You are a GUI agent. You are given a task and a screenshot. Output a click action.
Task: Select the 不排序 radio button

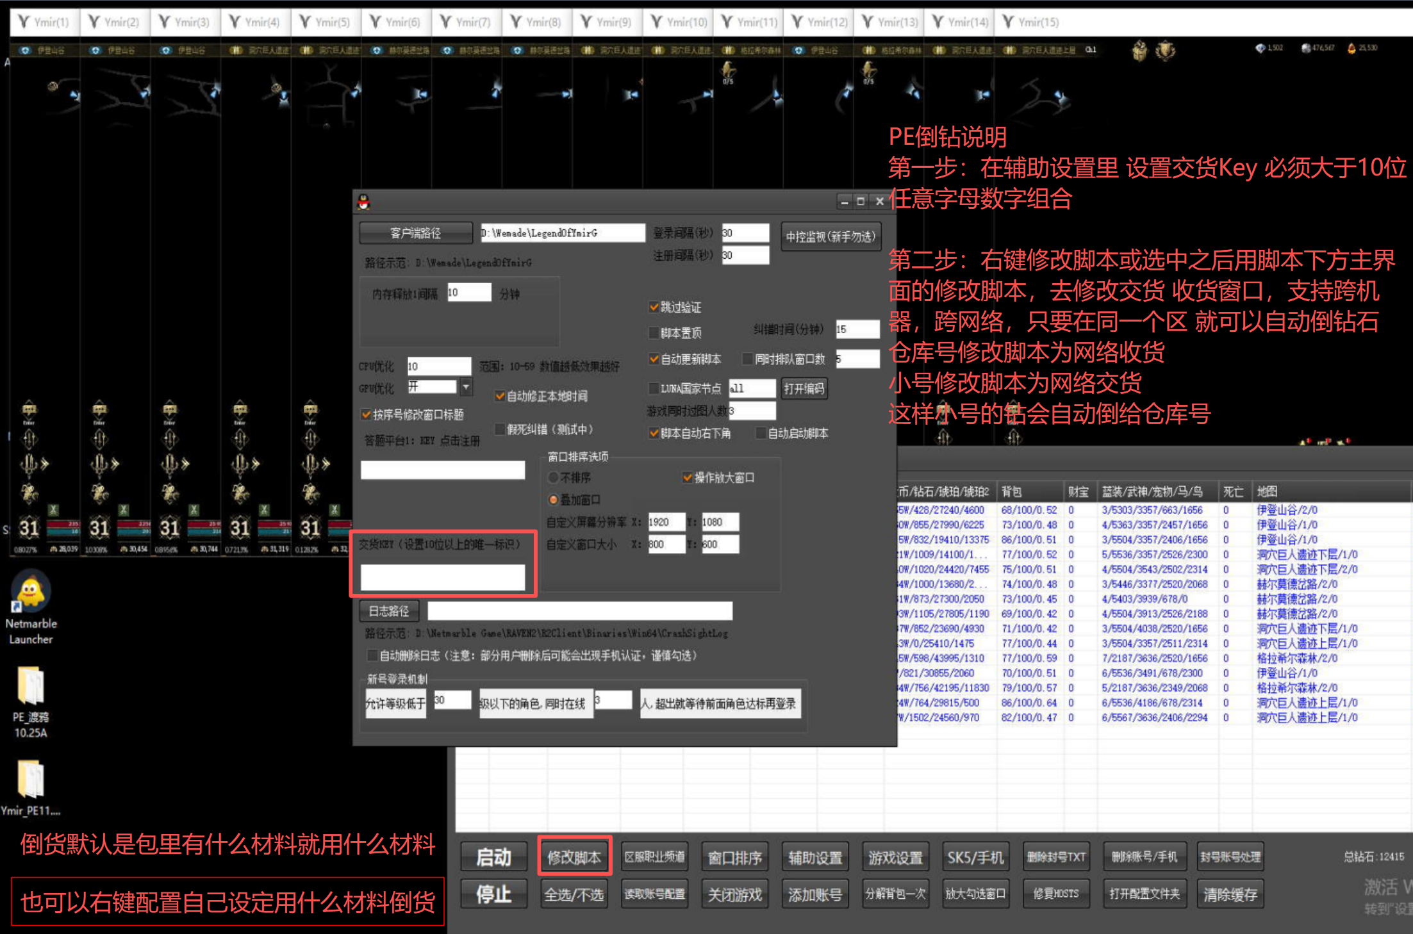(553, 478)
